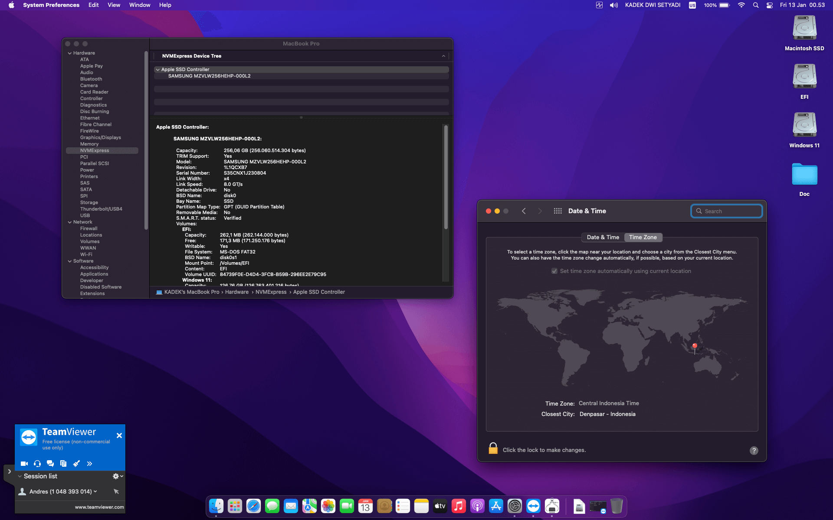Launch App Store from the Dock

click(496, 506)
